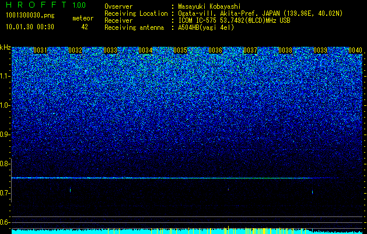This screenshot has width=367, height=234.
Task: Click the 0031 time marker
Action: 40,50
